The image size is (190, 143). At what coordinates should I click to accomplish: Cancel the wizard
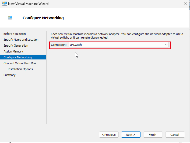175,134
